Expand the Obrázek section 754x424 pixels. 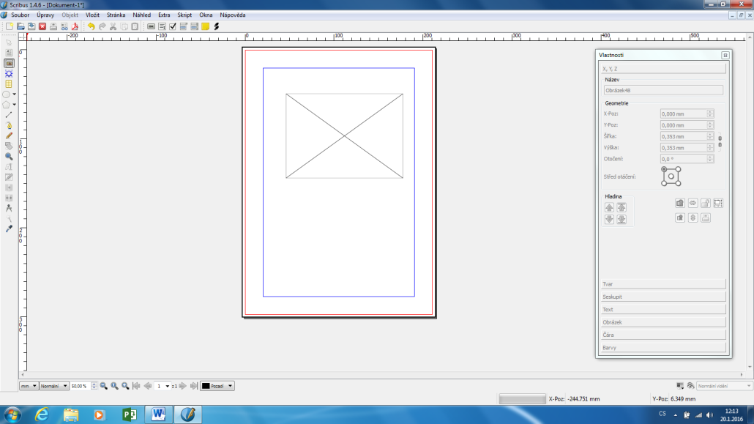click(663, 322)
